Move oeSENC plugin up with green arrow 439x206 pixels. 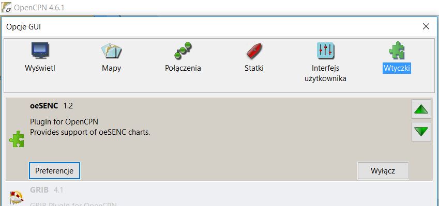421,109
